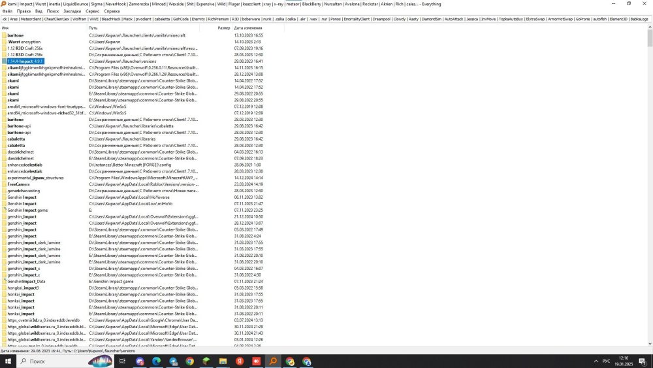The width and height of the screenshot is (653, 368).
Task: Click folder icon of https_cvetmir3d.ru_0.indexeddb.leveldb row
Action: pos(4,320)
